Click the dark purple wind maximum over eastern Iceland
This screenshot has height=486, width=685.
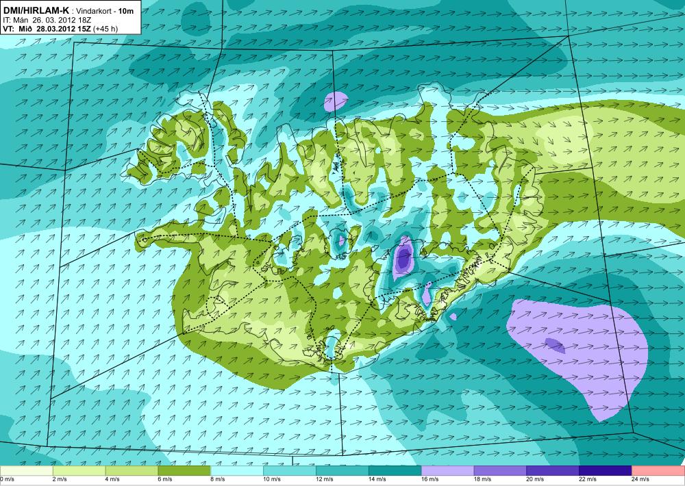click(403, 257)
